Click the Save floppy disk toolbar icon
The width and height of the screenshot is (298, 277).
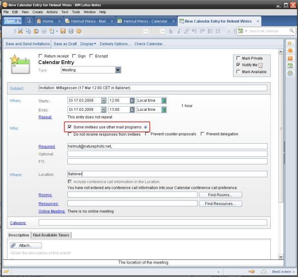coord(63,31)
